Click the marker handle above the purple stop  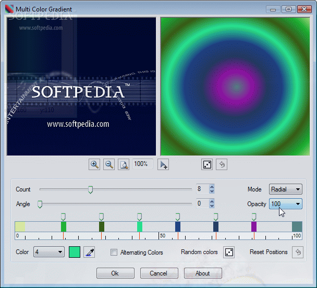point(254,217)
